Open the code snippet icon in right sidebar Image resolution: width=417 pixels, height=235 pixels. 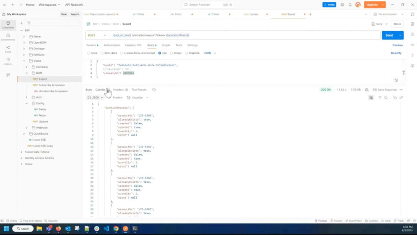coord(412,45)
